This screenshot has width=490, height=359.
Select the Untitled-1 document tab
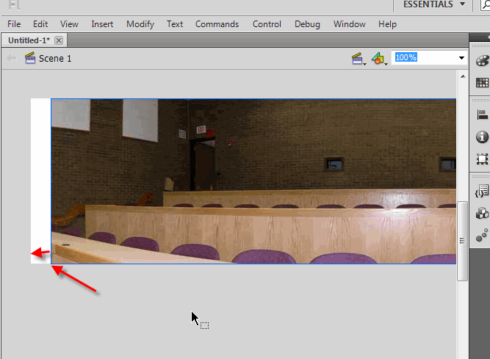coord(28,40)
